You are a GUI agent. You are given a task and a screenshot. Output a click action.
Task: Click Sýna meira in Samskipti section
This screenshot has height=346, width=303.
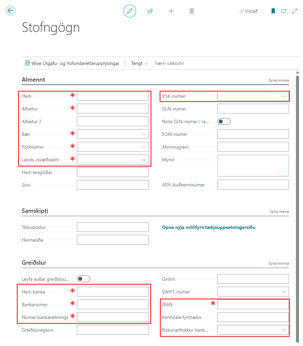279,211
